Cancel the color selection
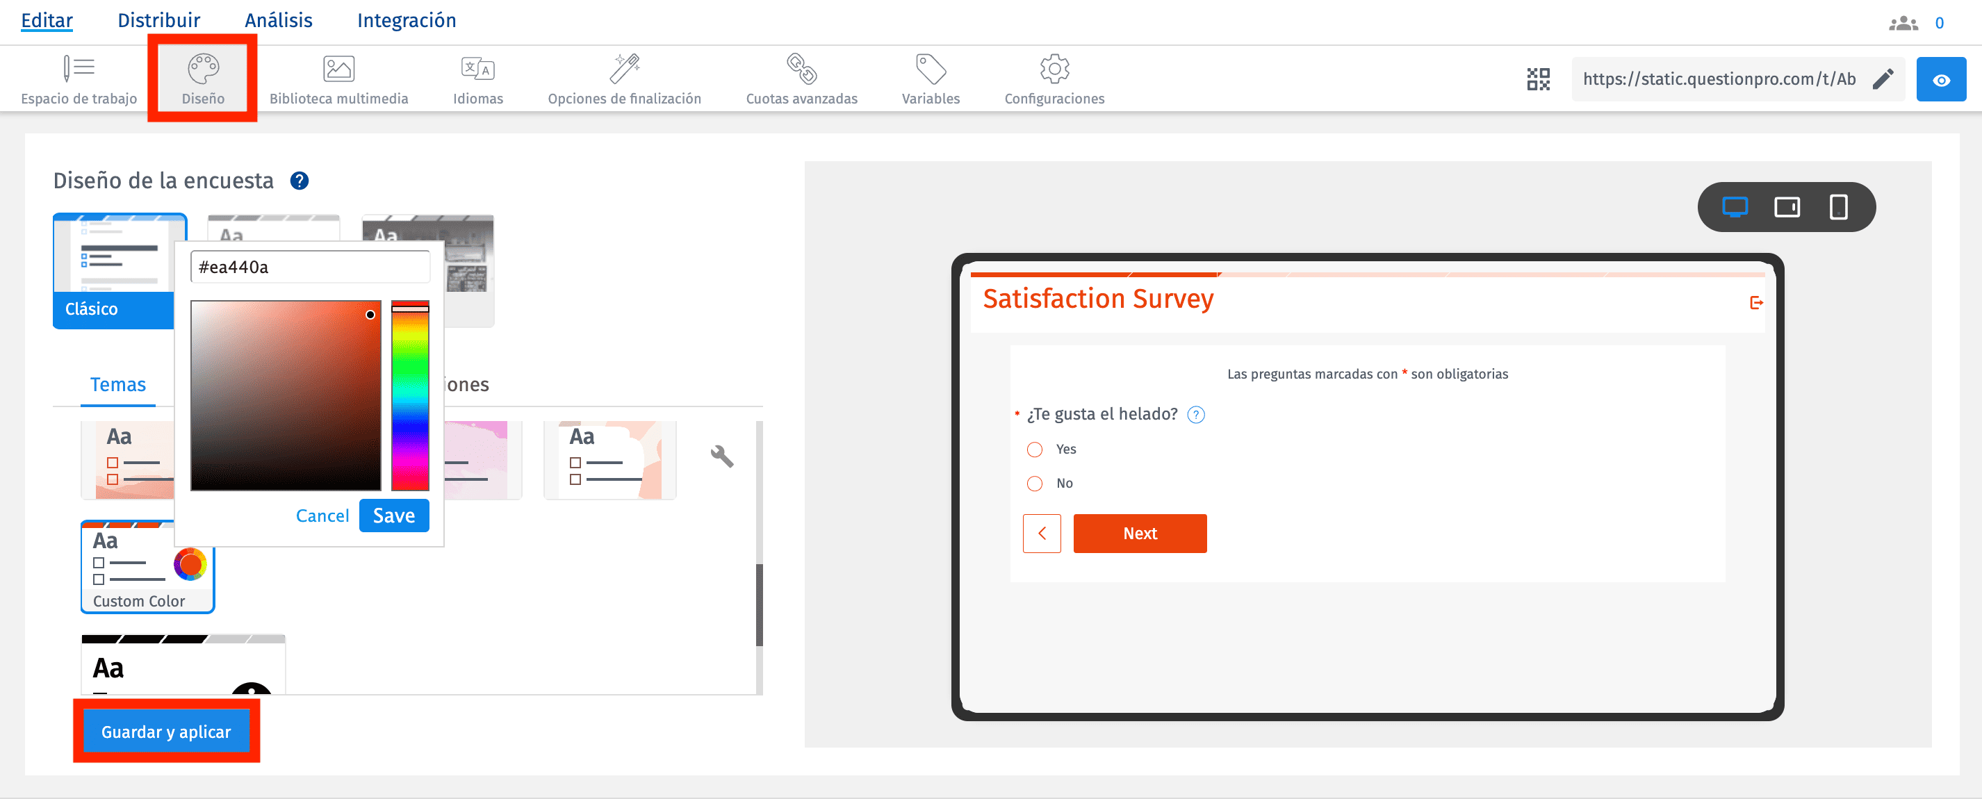 (x=322, y=516)
